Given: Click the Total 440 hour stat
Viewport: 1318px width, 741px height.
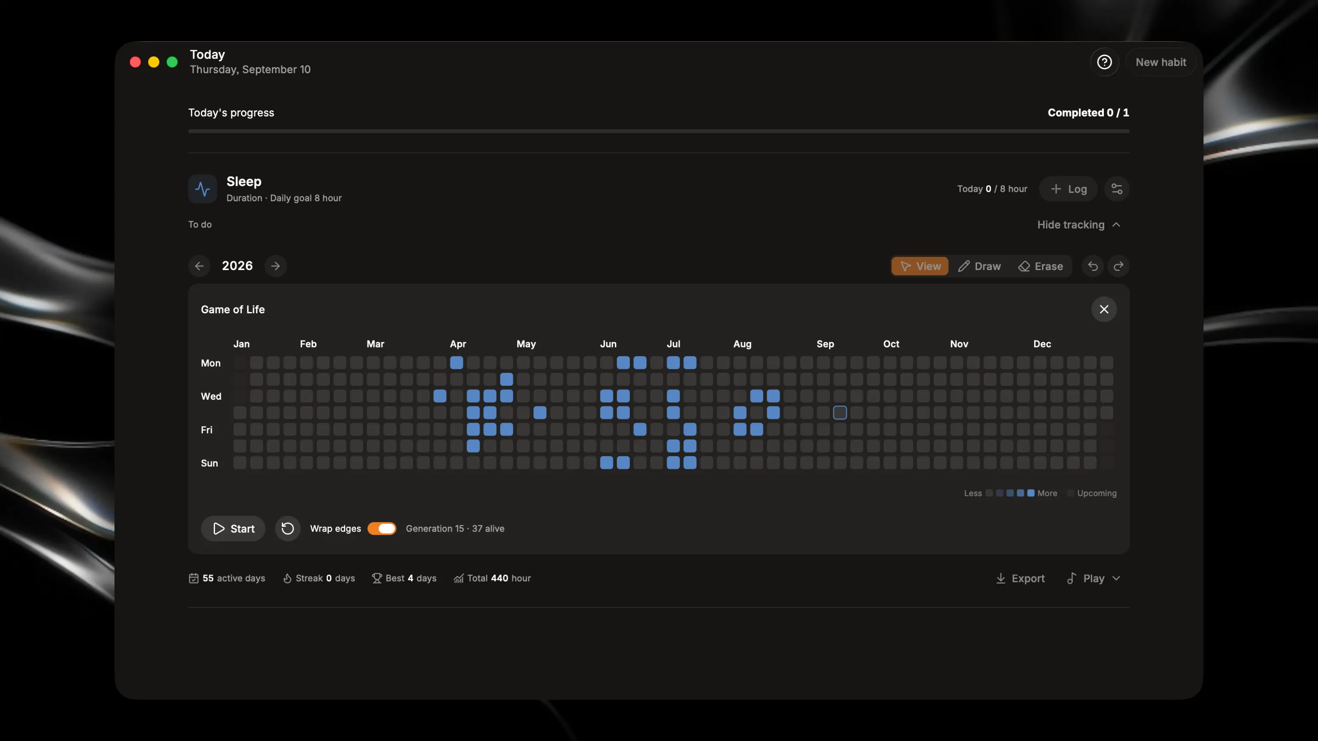Looking at the screenshot, I should 492,578.
